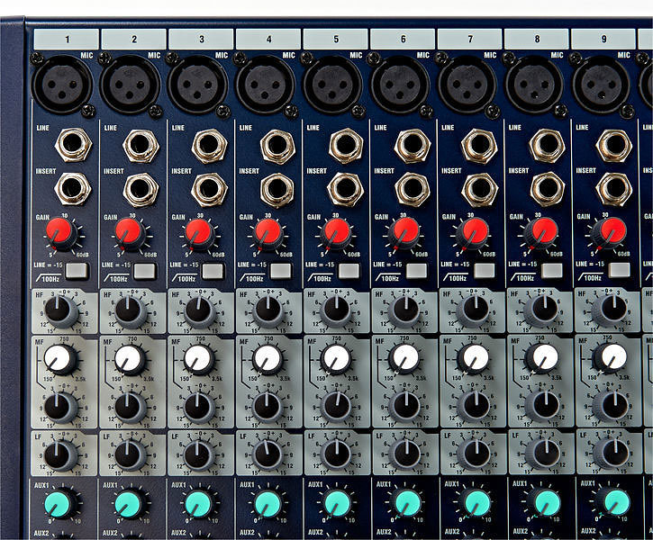Screen dimensions: 653x540
Task: Click the white MF frequency knob on channel 5
Action: point(336,359)
